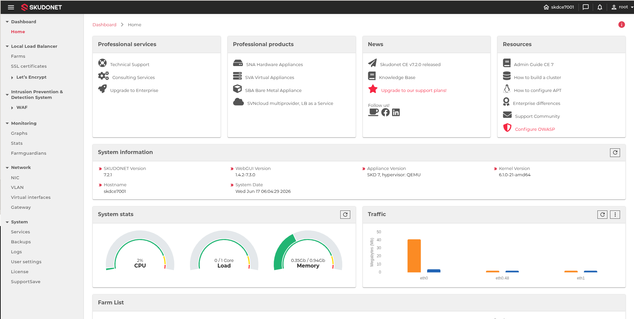This screenshot has width=634, height=319.
Task: Open the Graphs monitoring page
Action: 19,133
